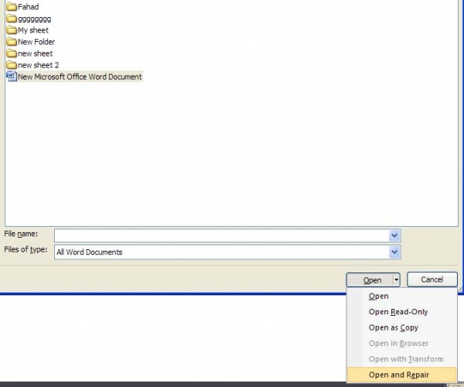
Task: Choose Open Read-Only menu entry
Action: click(402, 312)
